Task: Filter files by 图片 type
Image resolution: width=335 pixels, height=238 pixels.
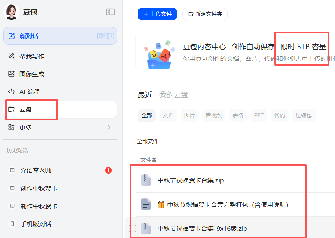Action: 189,115
